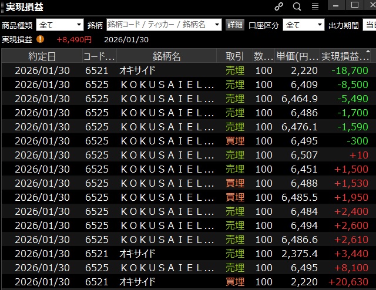Click the 単価(円) column header

tap(298, 56)
